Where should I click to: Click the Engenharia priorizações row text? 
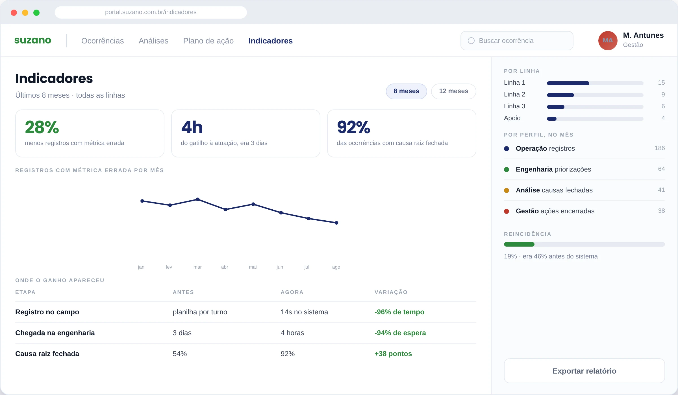553,169
